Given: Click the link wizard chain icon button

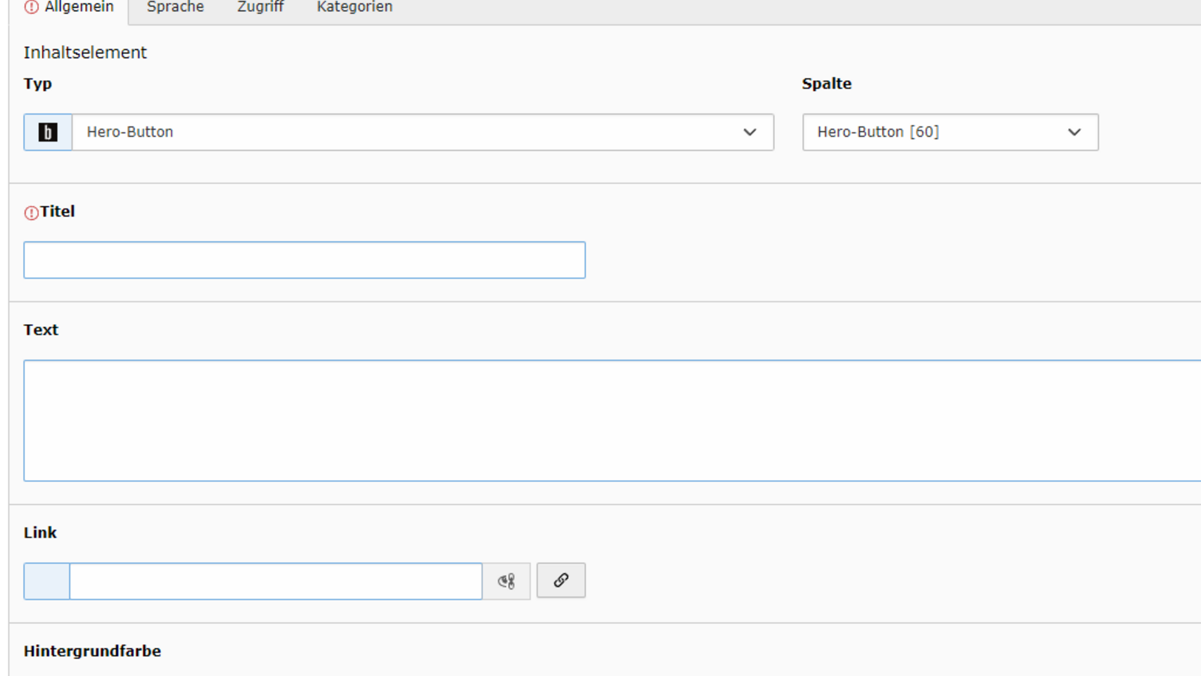Looking at the screenshot, I should coord(560,580).
